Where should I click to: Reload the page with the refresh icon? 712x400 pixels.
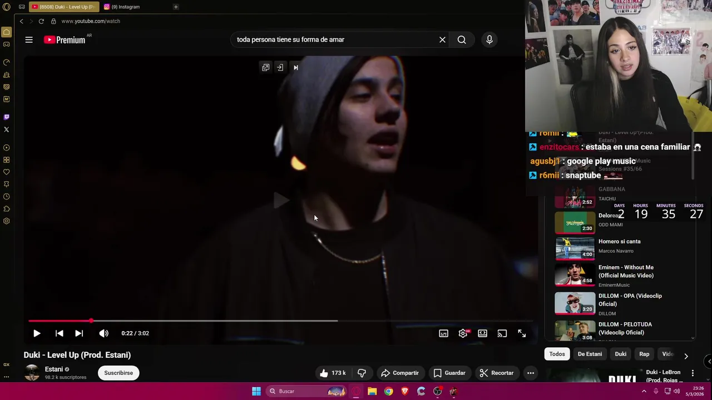[x=41, y=21]
